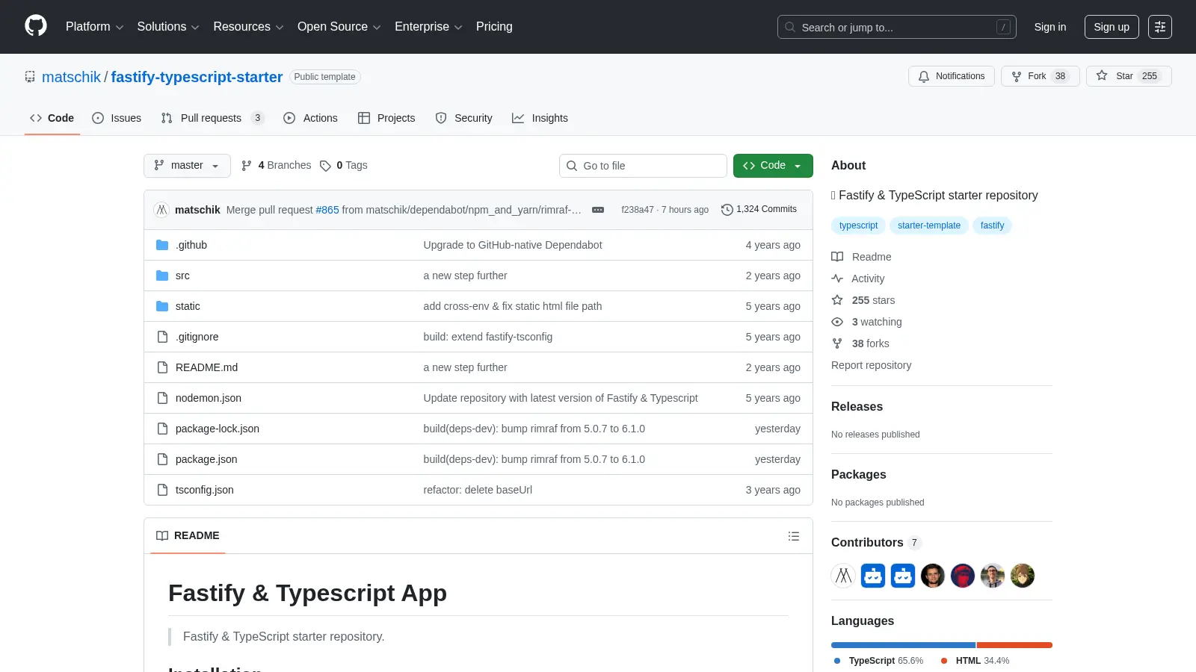Click the Fork repository button

1040,76
